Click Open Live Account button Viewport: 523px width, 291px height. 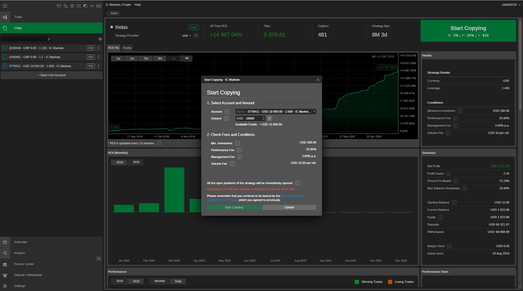click(x=52, y=75)
